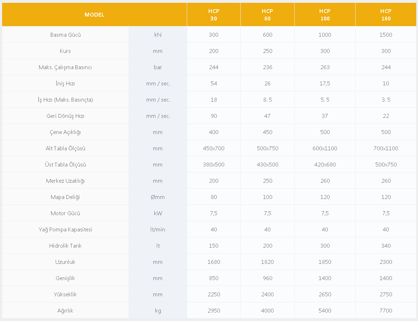Click the 1820 length value
Viewport: 418px width, 321px height.
268,262
